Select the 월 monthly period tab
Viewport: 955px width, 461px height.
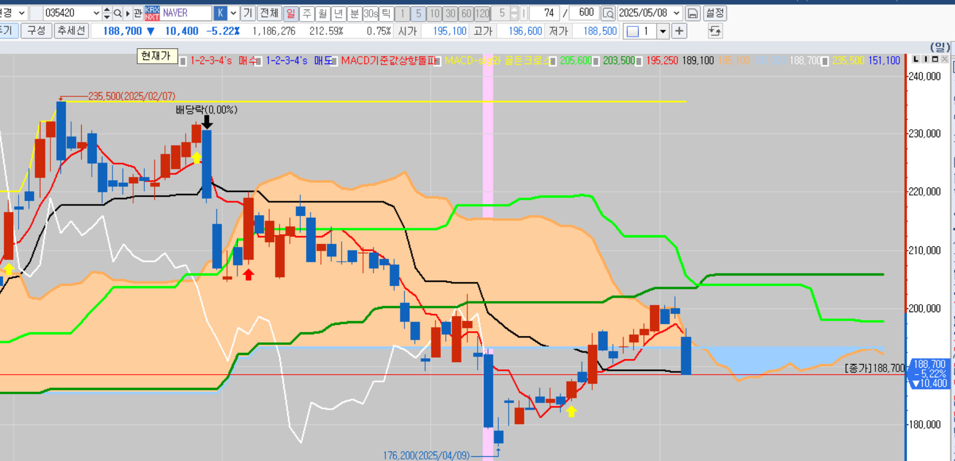point(323,13)
